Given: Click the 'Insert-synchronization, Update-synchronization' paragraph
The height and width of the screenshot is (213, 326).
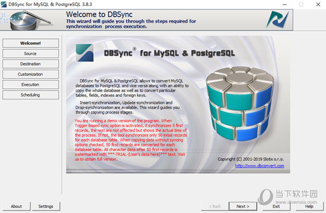Looking at the screenshot, I should [x=127, y=107].
